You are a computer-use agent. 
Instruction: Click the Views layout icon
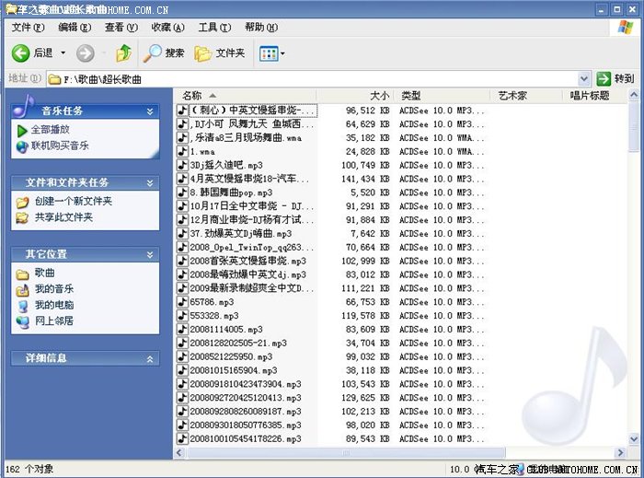coord(268,53)
